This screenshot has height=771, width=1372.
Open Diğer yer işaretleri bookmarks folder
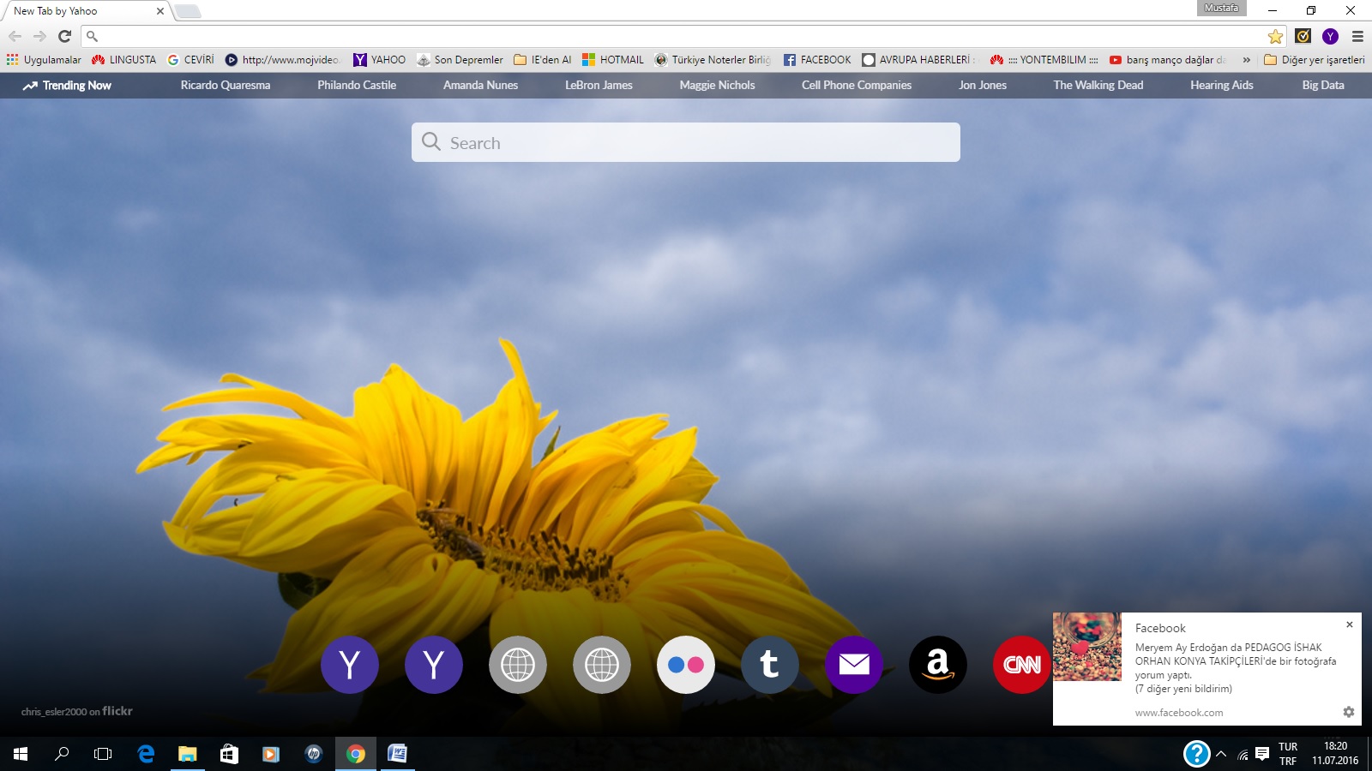tap(1315, 60)
